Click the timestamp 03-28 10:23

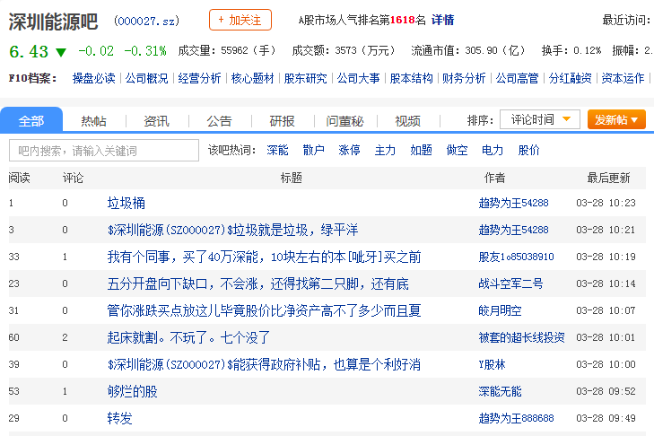pos(606,203)
